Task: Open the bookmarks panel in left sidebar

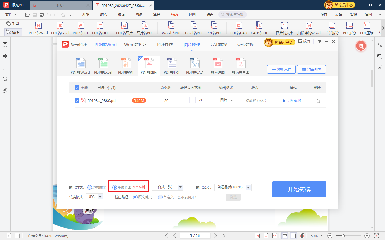Action: [x=5, y=45]
